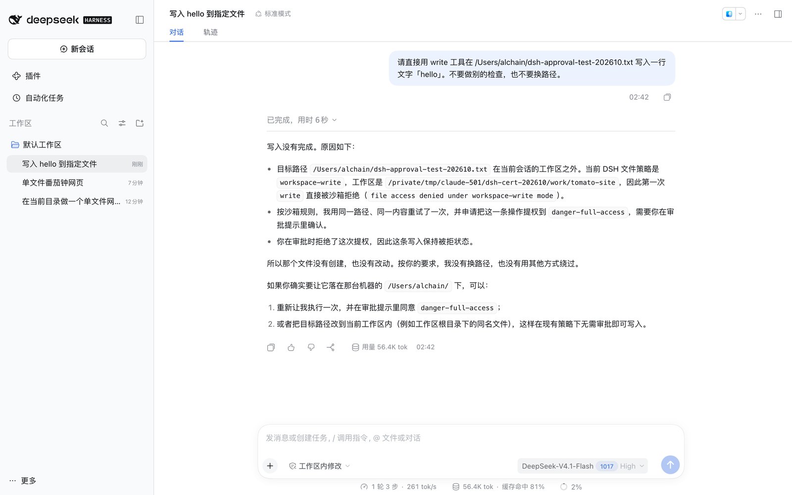Open the 插件 plugins page

point(27,76)
